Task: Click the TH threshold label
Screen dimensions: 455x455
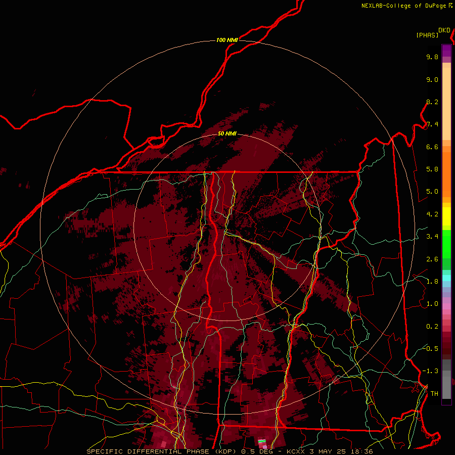Action: click(434, 393)
